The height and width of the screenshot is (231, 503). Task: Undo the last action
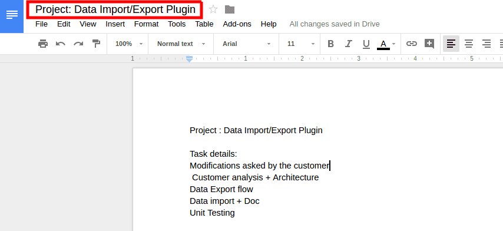61,44
